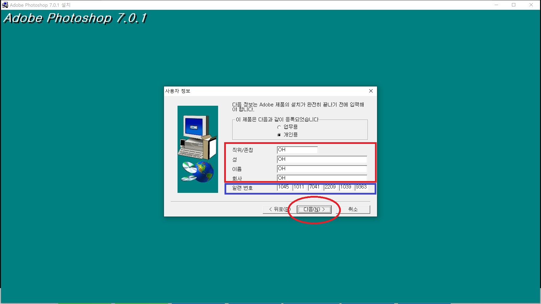Select the 개인용 radio button
This screenshot has width=541, height=304.
[279, 134]
